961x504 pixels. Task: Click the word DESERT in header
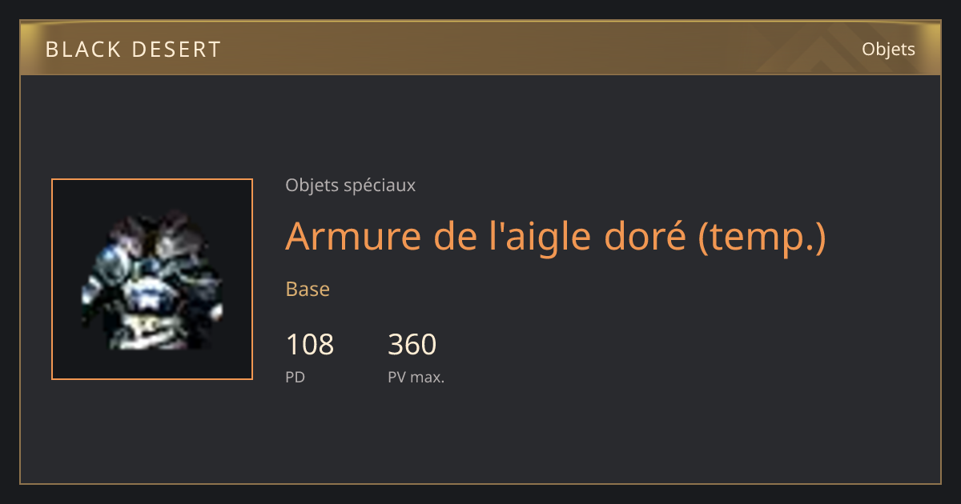(175, 50)
